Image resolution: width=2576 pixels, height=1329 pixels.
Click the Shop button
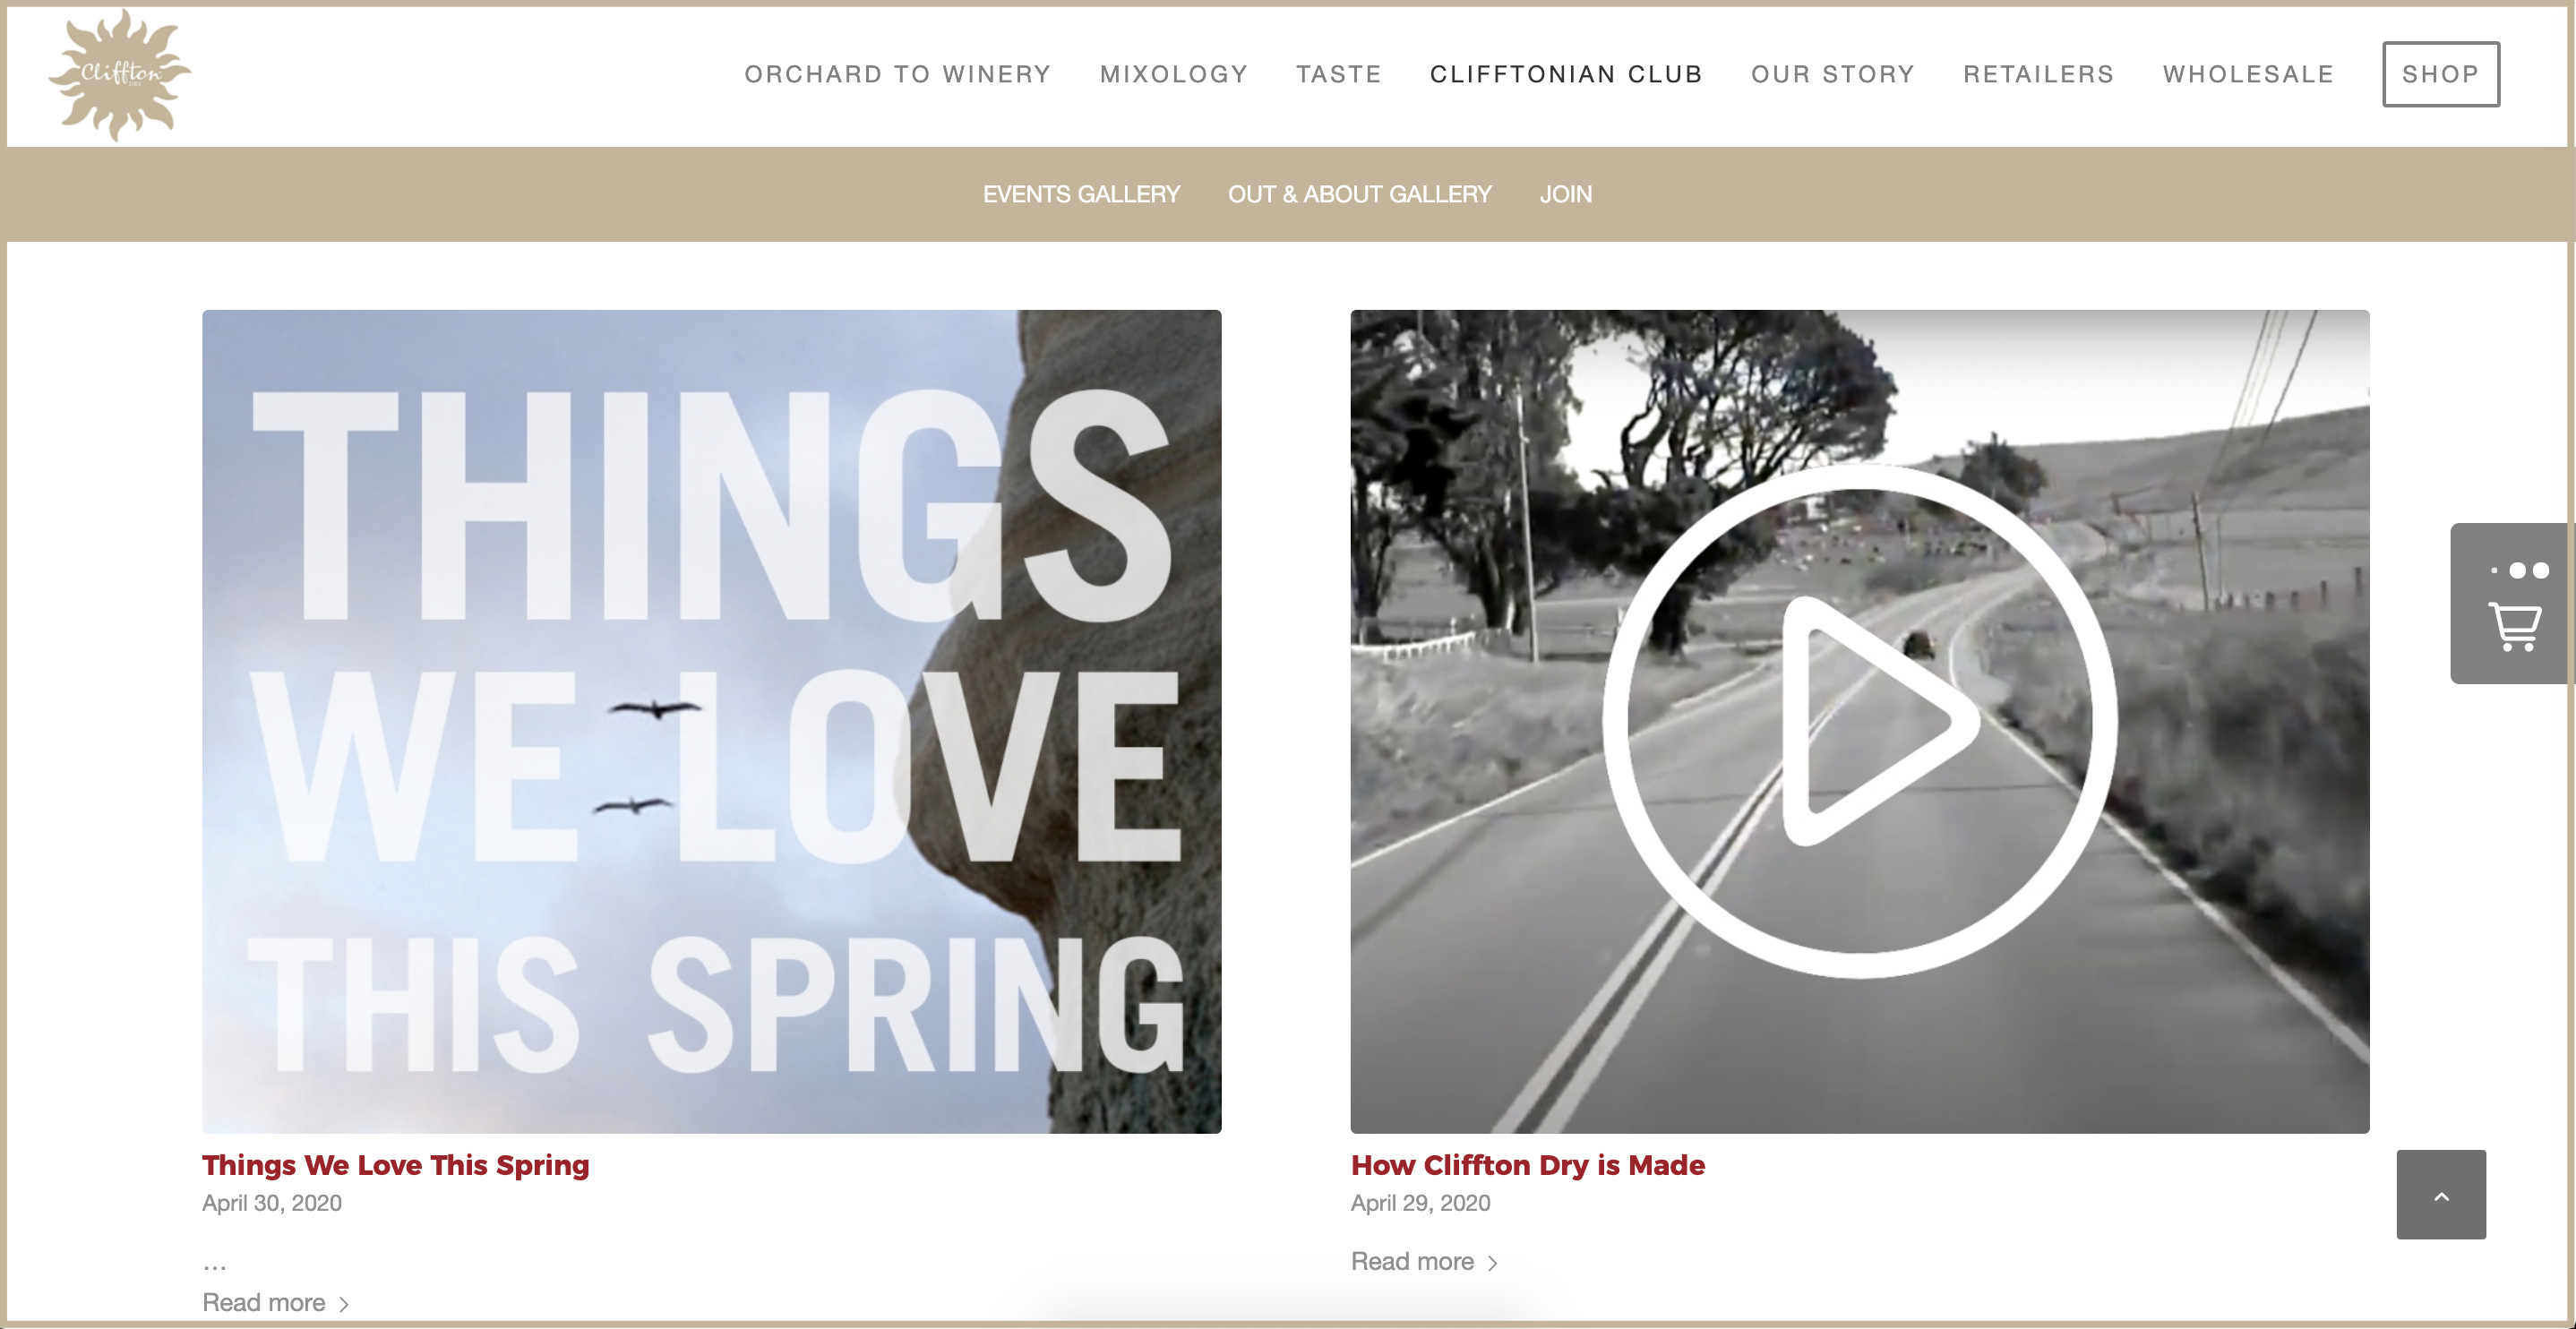point(2441,74)
